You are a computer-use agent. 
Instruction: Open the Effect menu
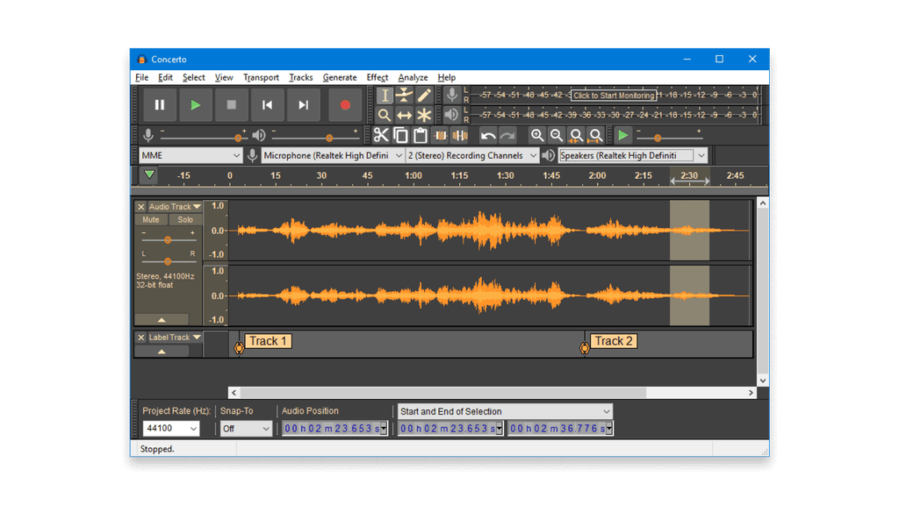click(x=377, y=77)
